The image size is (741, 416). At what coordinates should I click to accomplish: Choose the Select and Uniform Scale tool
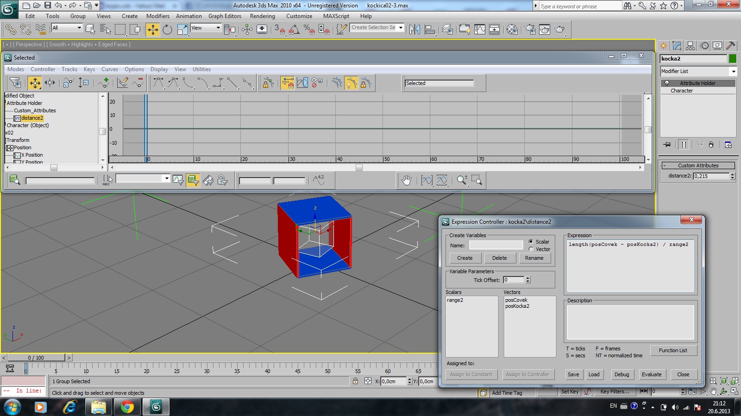tap(182, 30)
